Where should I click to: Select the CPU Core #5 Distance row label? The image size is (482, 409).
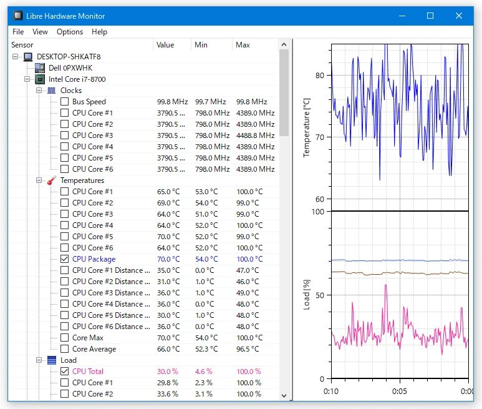(111, 315)
